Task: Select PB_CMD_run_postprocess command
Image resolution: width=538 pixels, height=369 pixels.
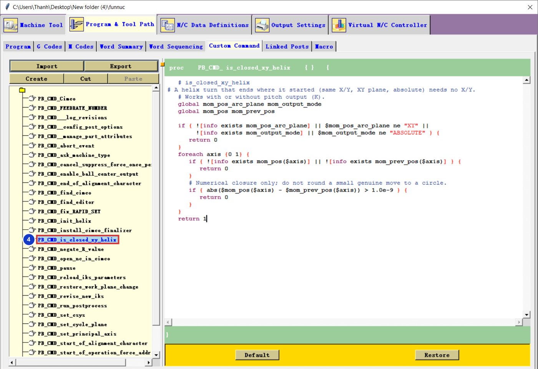Action: pos(72,306)
